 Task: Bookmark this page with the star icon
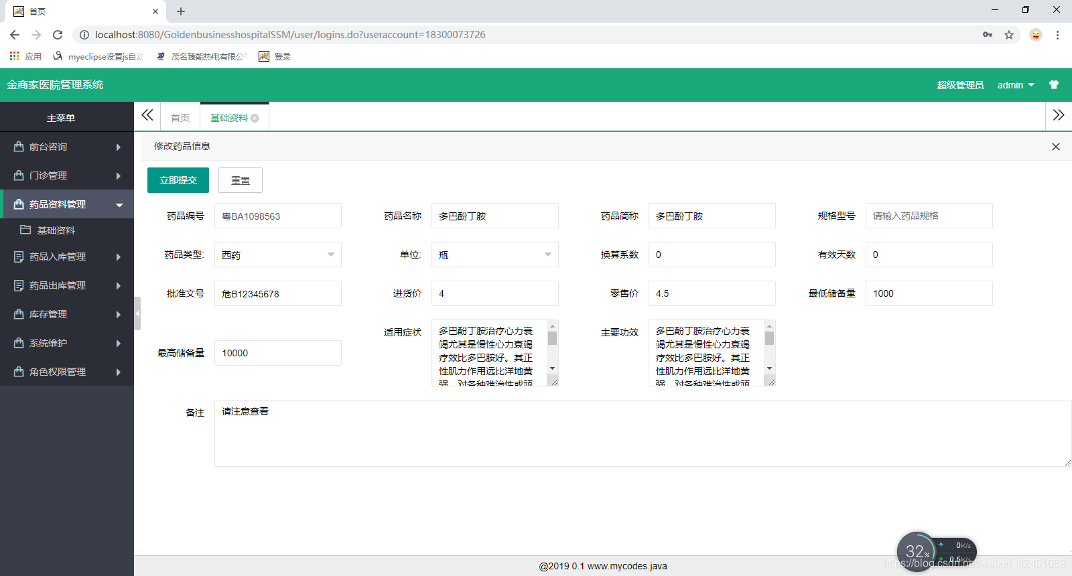(1009, 35)
